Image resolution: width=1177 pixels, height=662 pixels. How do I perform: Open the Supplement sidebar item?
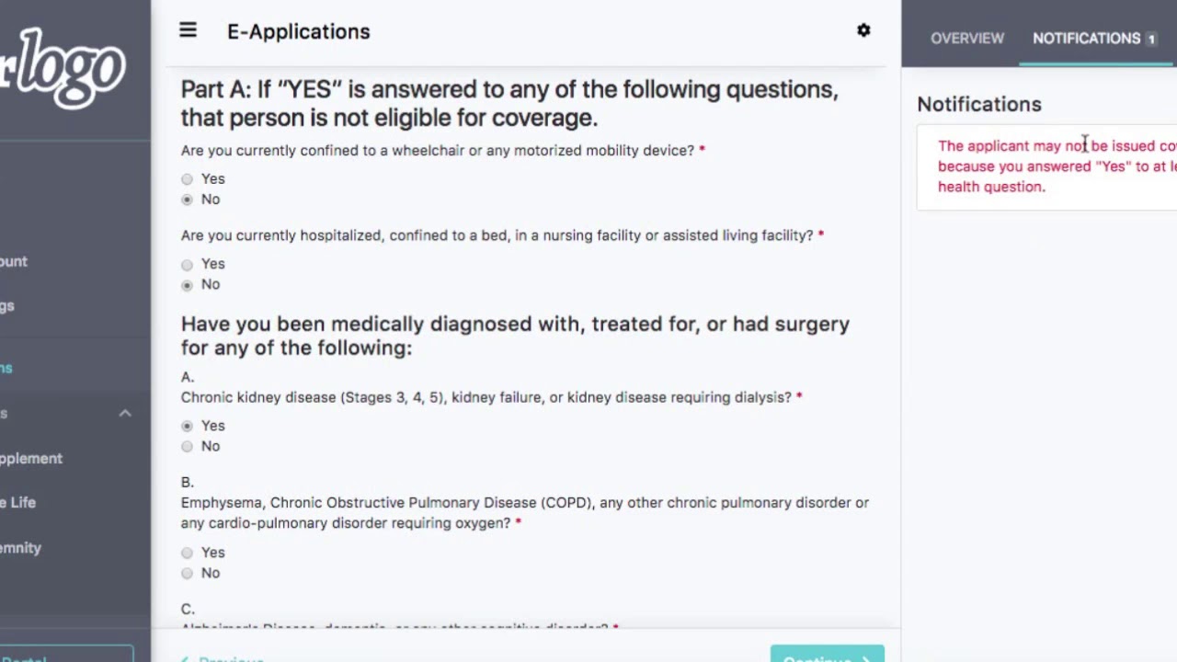tap(31, 459)
